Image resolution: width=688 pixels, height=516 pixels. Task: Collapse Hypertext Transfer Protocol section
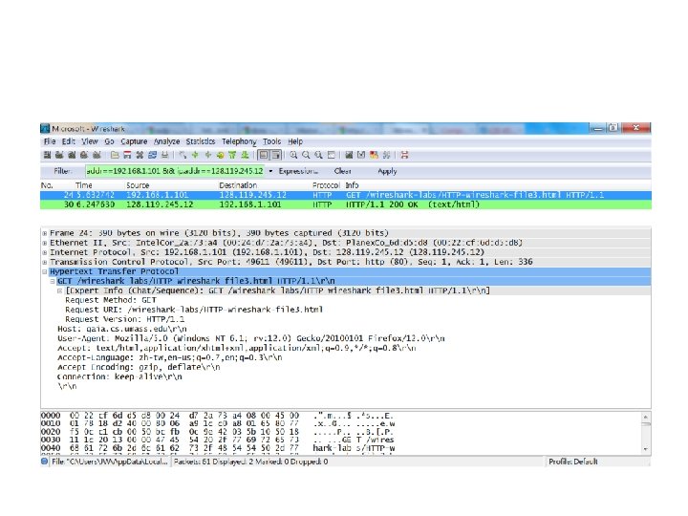(44, 272)
